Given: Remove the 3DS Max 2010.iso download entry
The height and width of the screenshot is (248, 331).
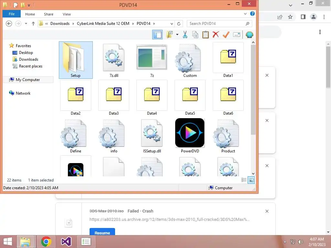Looking at the screenshot, I should coord(267,211).
